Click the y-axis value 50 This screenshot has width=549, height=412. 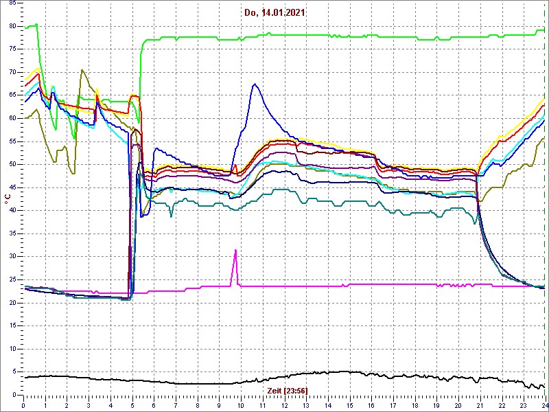click(12, 164)
